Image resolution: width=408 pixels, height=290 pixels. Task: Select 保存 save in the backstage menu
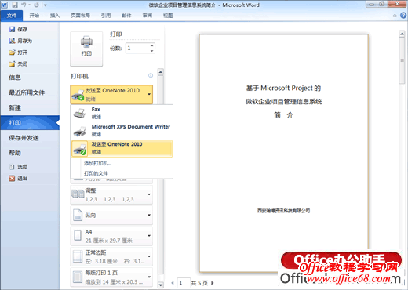pyautogui.click(x=18, y=29)
